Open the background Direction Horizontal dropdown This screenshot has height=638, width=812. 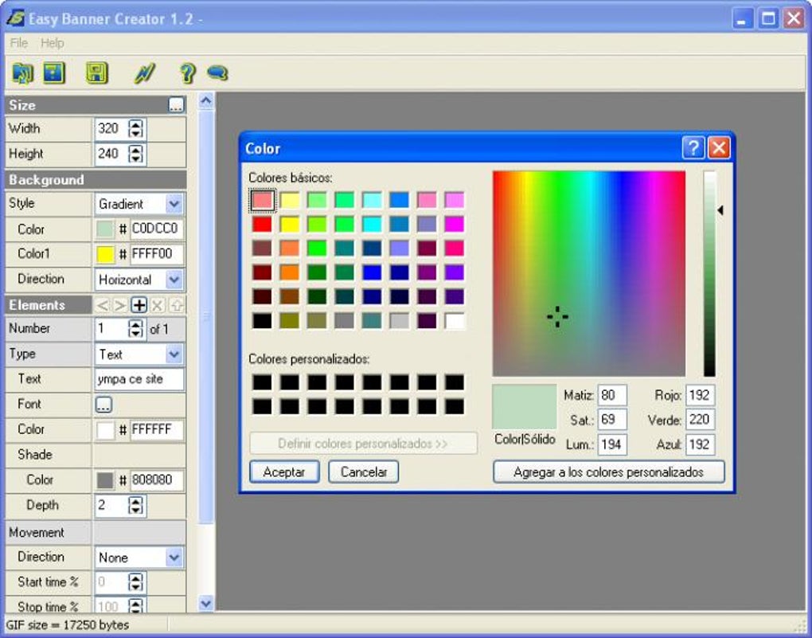(174, 280)
